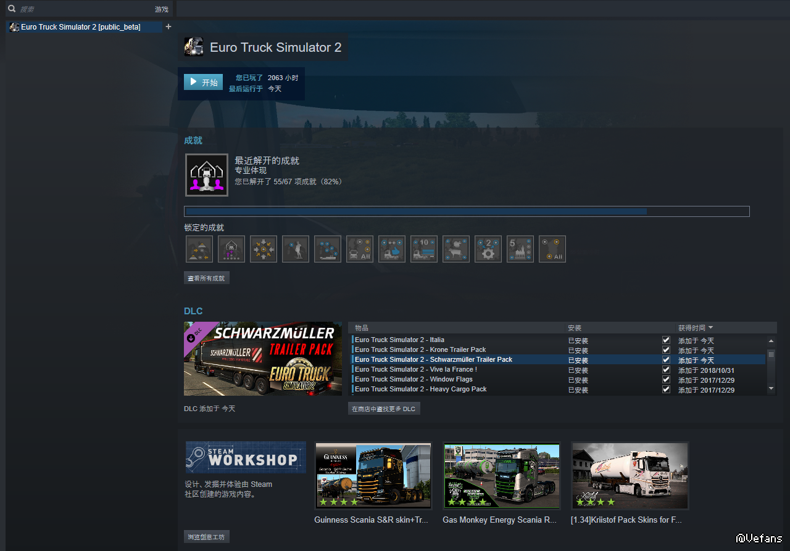Image resolution: width=790 pixels, height=551 pixels.
Task: Click the 成就 section heading
Action: (193, 141)
